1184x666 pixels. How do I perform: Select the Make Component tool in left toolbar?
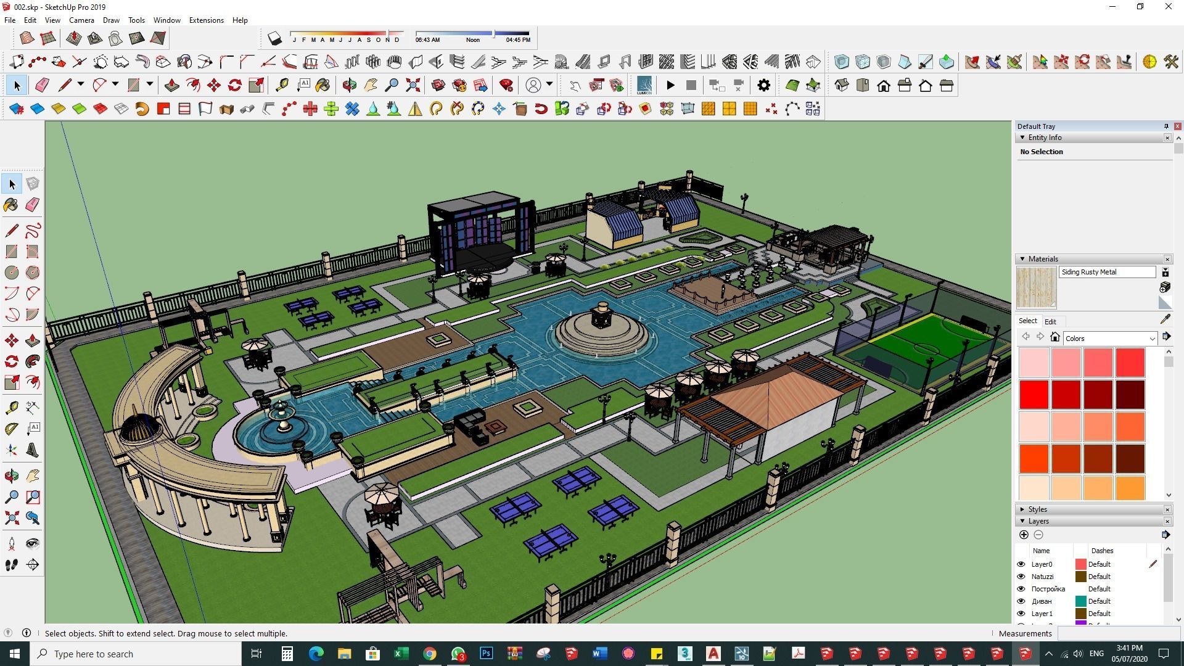pos(33,184)
